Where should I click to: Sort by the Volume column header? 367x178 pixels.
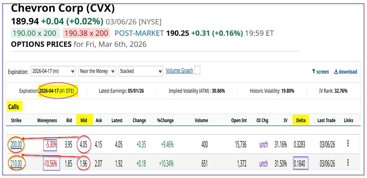click(201, 121)
